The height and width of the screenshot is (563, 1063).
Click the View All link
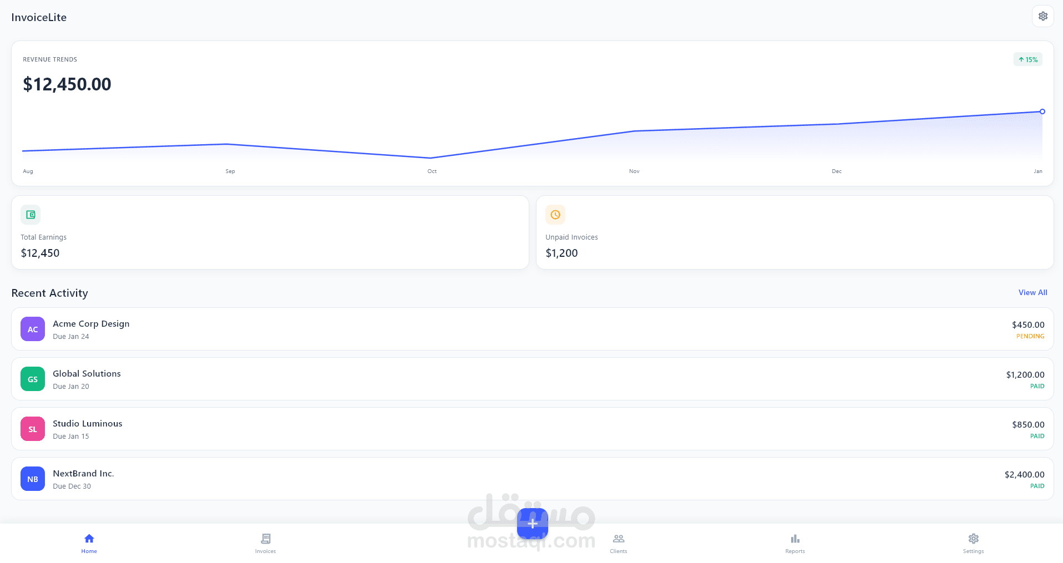coord(1032,292)
